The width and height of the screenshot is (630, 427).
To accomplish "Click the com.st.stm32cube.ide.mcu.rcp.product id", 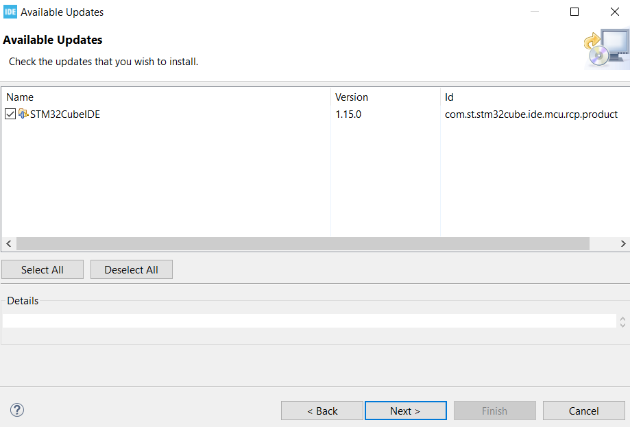I will click(531, 114).
